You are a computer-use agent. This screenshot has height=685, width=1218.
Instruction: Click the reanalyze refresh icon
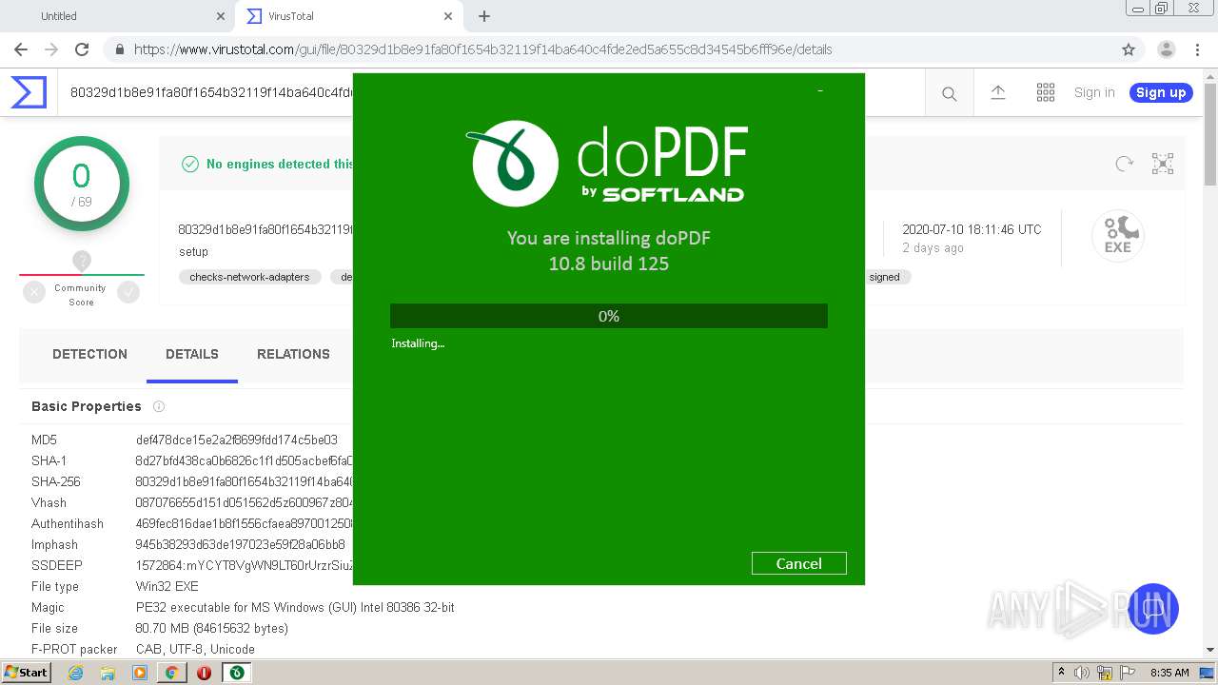1124,164
